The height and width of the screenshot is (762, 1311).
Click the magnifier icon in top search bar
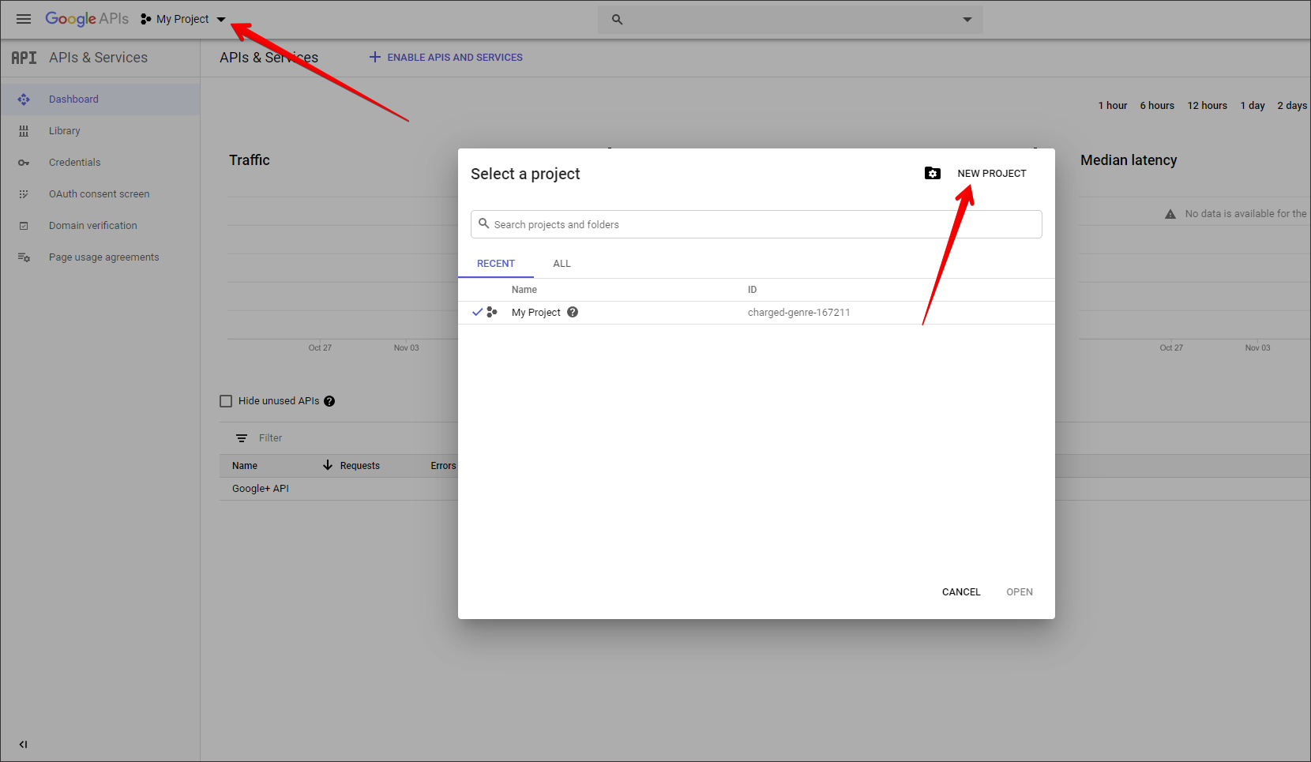point(618,20)
